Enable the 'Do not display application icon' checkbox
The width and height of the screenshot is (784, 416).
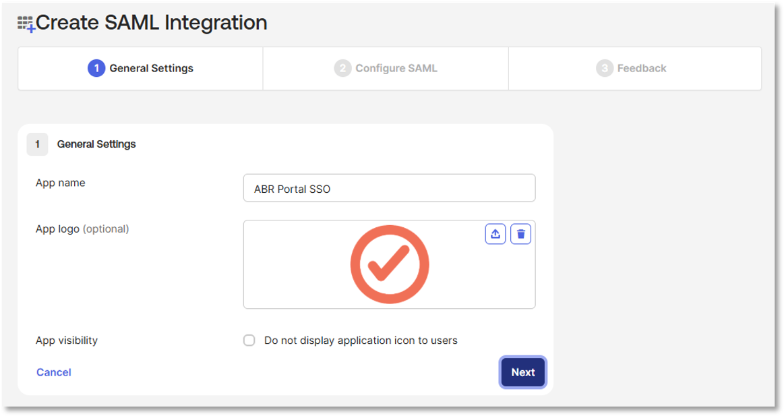tap(249, 340)
